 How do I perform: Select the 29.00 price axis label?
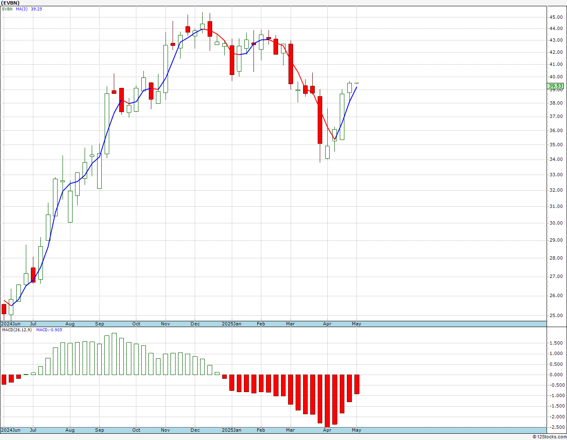pyautogui.click(x=556, y=240)
